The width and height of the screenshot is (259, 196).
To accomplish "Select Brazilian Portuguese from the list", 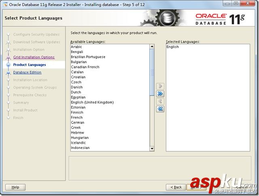I will coord(87,57).
